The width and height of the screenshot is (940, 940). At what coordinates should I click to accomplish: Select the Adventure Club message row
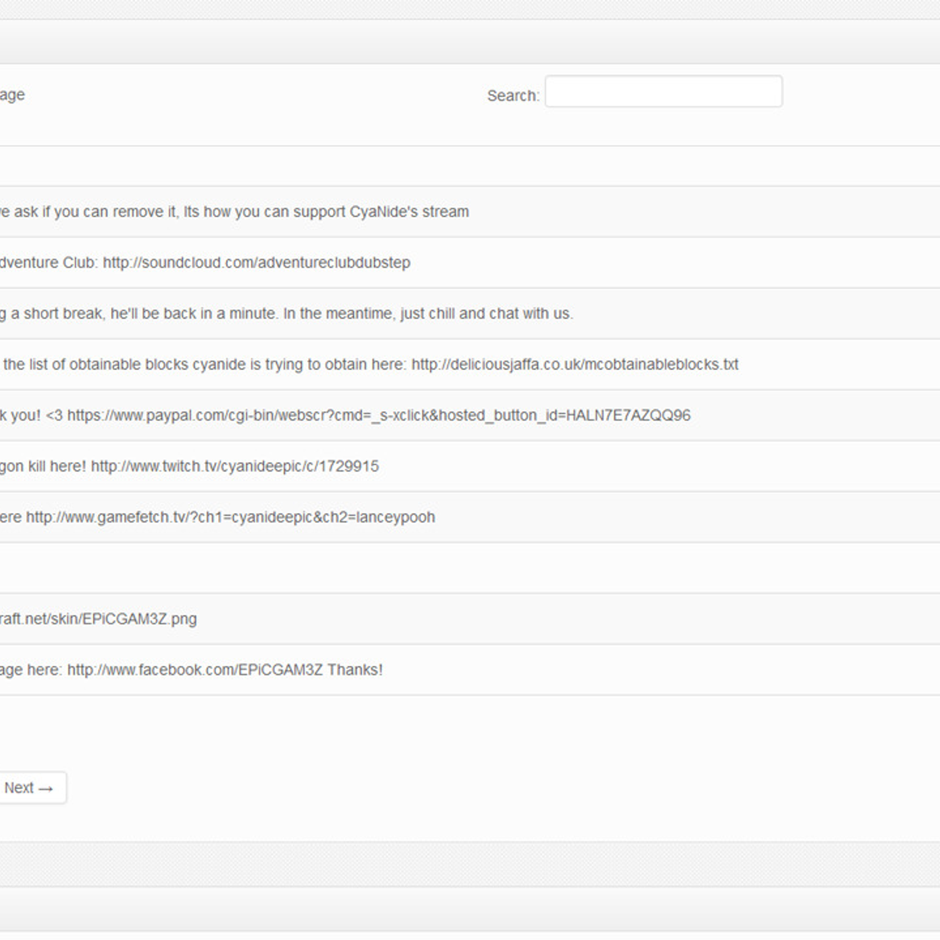click(x=470, y=263)
